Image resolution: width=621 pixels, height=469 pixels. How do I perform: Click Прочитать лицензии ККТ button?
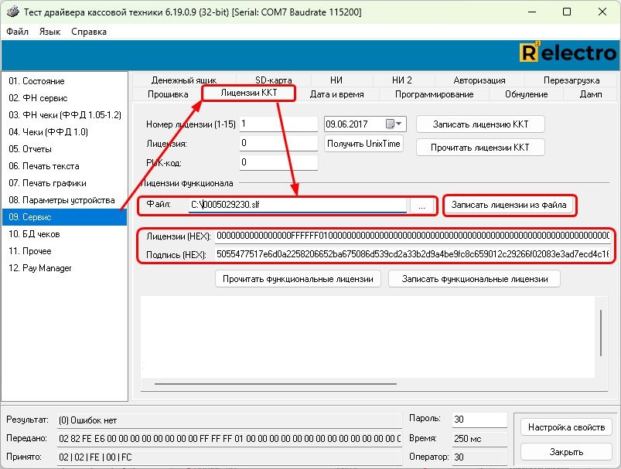480,147
